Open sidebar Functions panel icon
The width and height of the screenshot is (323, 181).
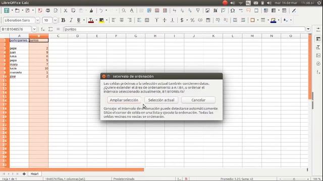coord(318,72)
